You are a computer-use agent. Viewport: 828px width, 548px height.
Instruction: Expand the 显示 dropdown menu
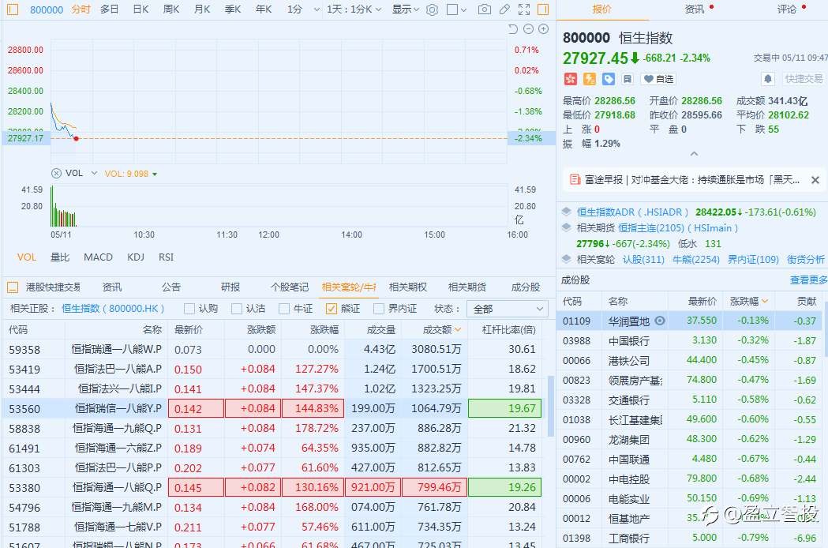tap(406, 9)
